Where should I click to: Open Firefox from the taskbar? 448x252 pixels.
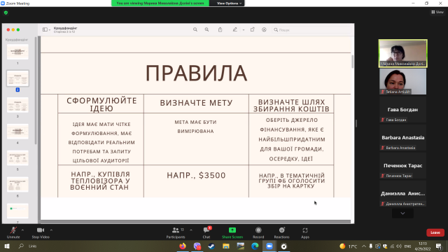click(x=182, y=246)
